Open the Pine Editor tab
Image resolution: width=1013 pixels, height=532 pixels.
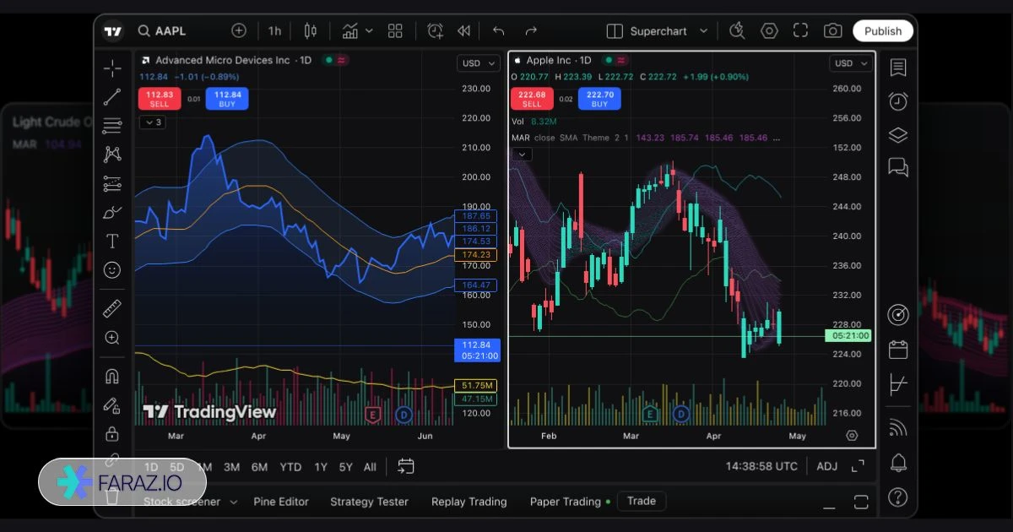(281, 502)
